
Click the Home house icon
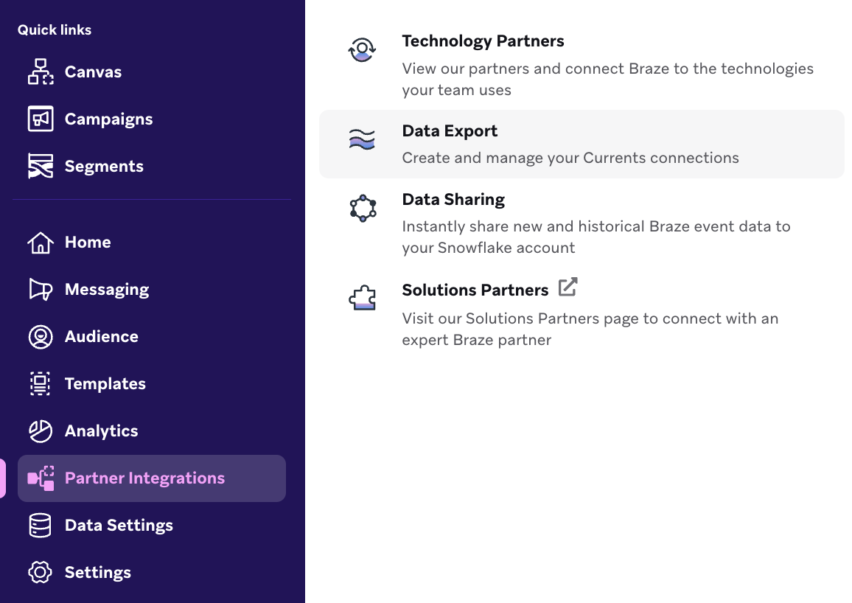(x=41, y=243)
